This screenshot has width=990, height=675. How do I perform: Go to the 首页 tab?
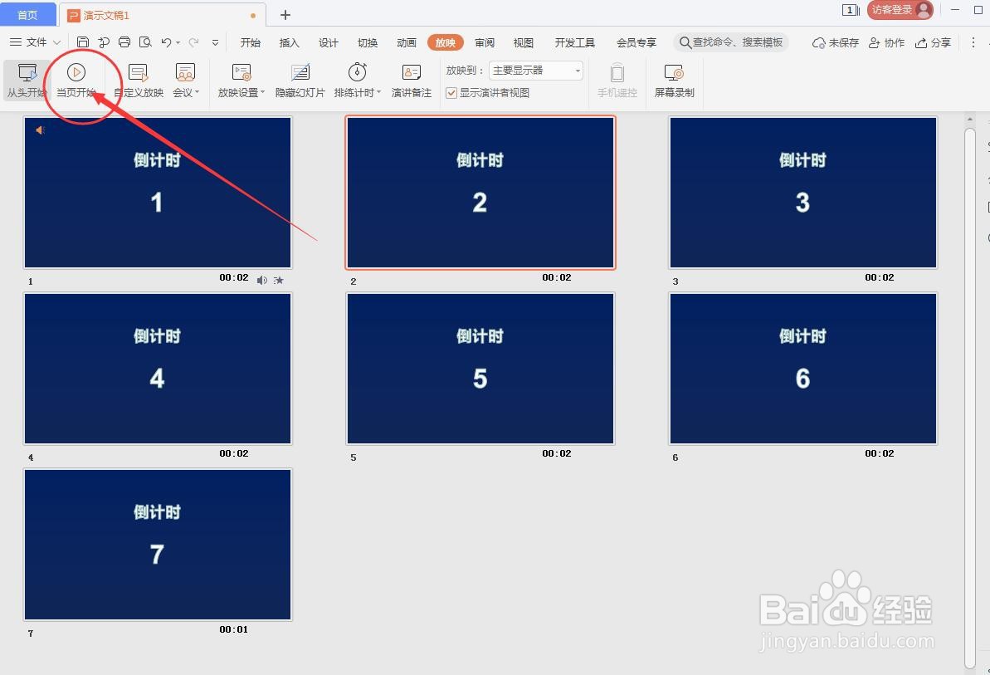[x=27, y=14]
